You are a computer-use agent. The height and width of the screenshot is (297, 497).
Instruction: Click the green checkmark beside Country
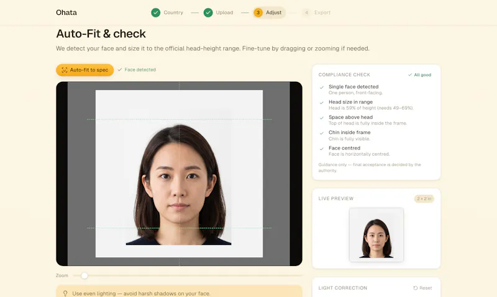point(156,12)
